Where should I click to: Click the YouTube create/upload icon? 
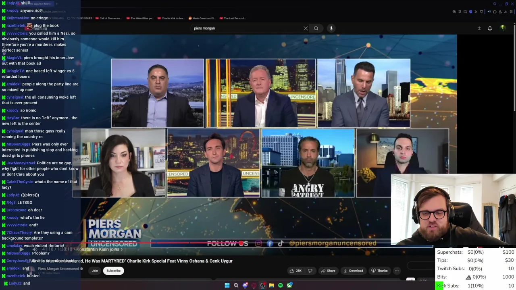point(479,28)
